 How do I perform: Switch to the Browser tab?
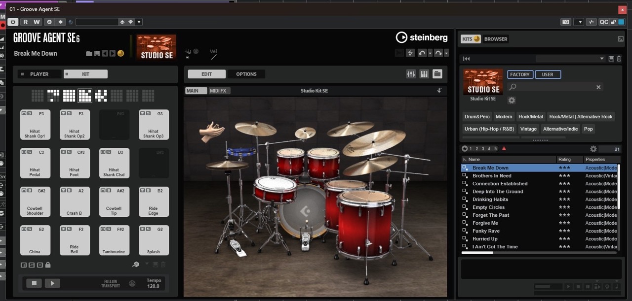click(x=495, y=39)
